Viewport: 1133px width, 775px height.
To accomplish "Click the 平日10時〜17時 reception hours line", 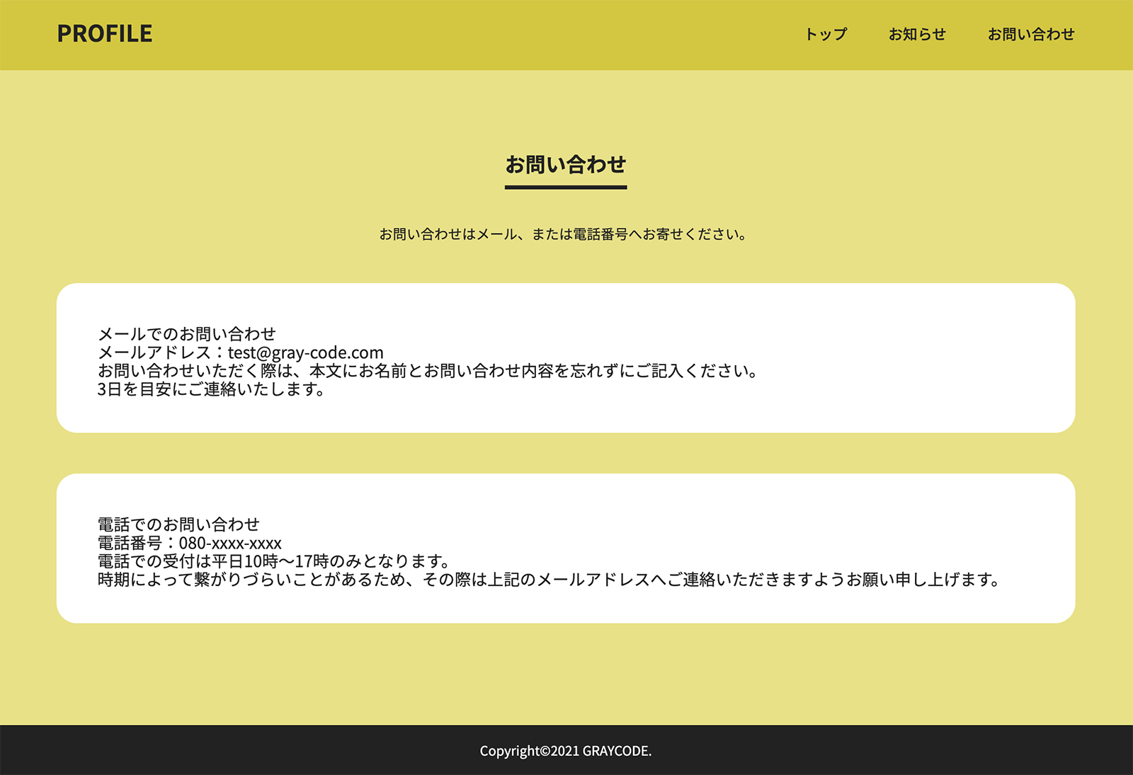I will 274,561.
